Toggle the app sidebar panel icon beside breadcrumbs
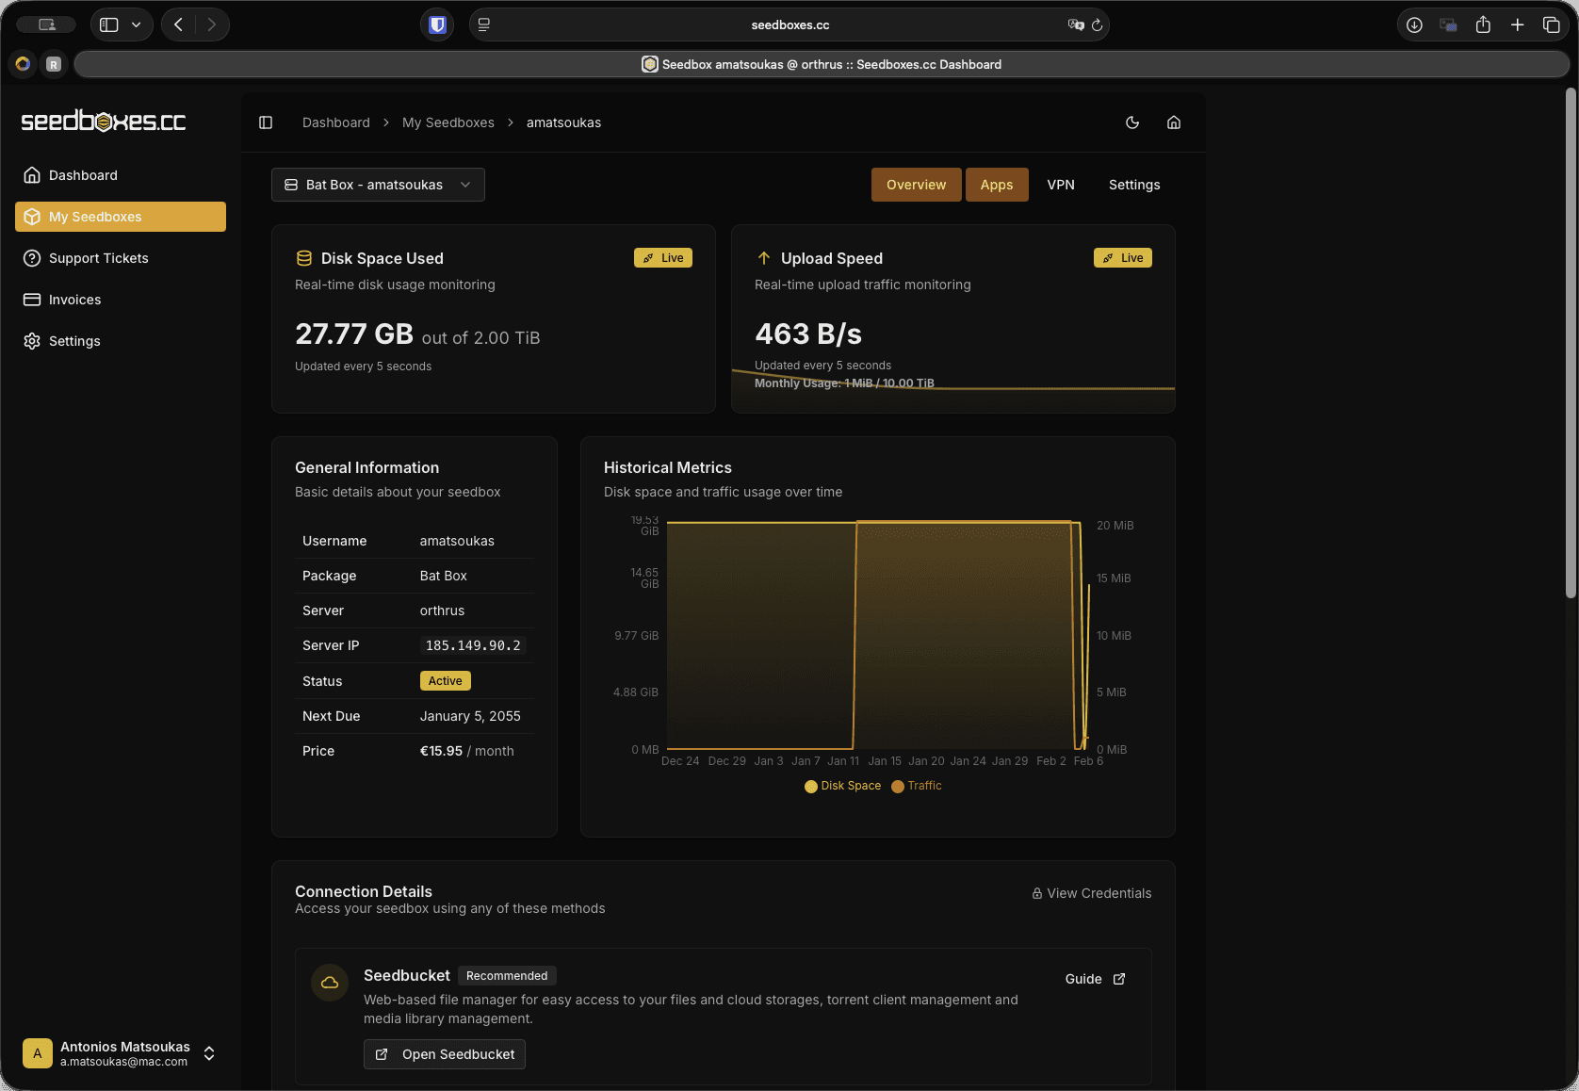The height and width of the screenshot is (1091, 1579). (x=266, y=122)
